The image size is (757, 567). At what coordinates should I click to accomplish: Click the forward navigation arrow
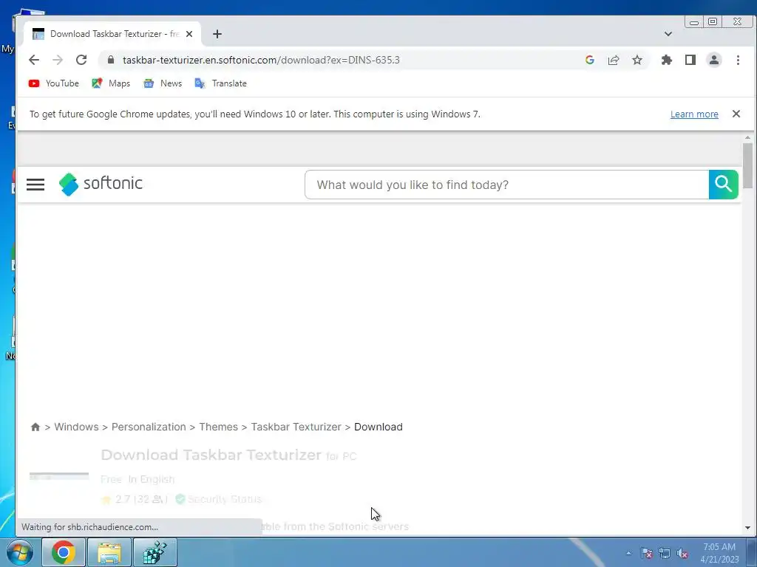click(x=58, y=60)
